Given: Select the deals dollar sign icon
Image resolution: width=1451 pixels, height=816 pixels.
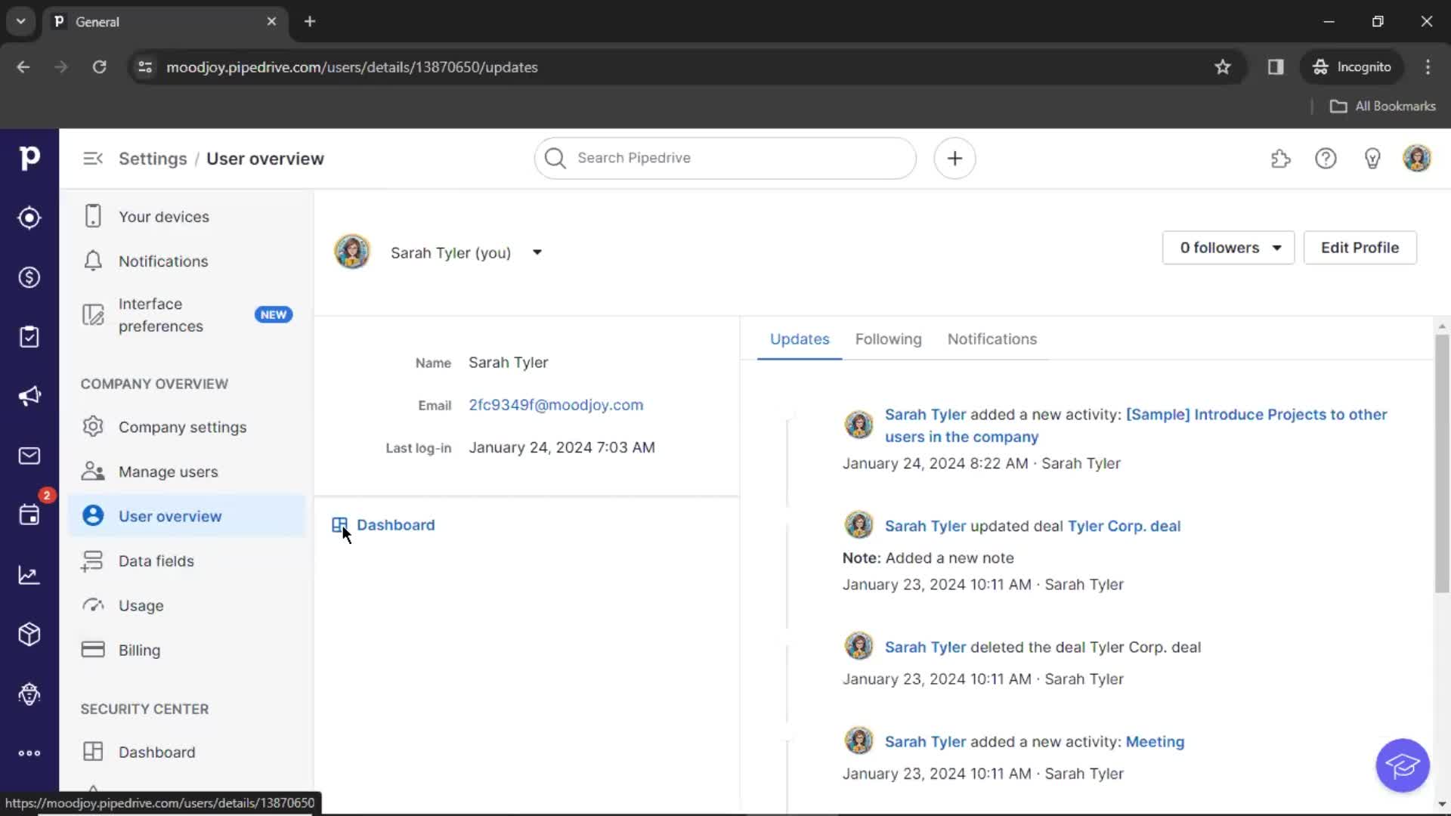Looking at the screenshot, I should coord(29,277).
